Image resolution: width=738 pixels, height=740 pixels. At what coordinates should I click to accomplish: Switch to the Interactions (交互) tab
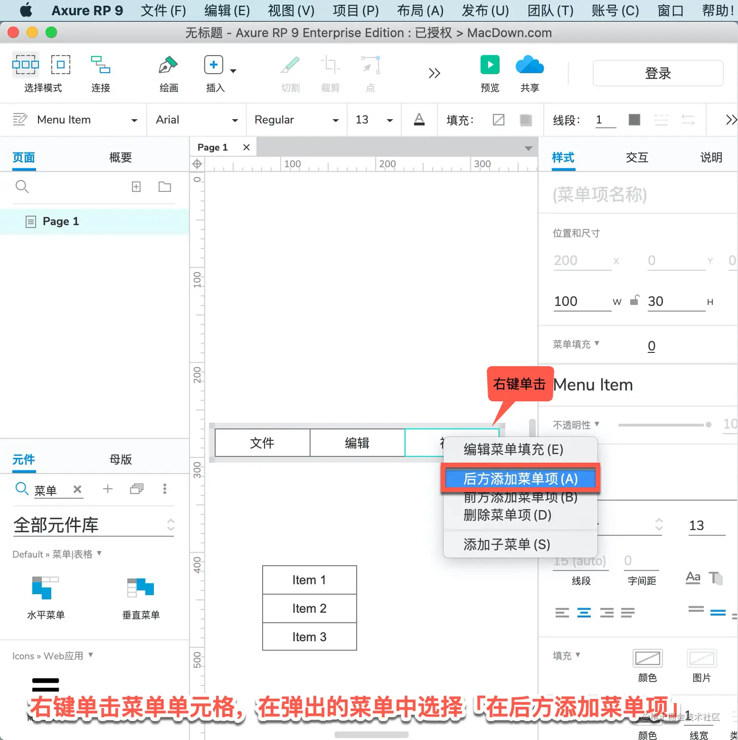(637, 157)
